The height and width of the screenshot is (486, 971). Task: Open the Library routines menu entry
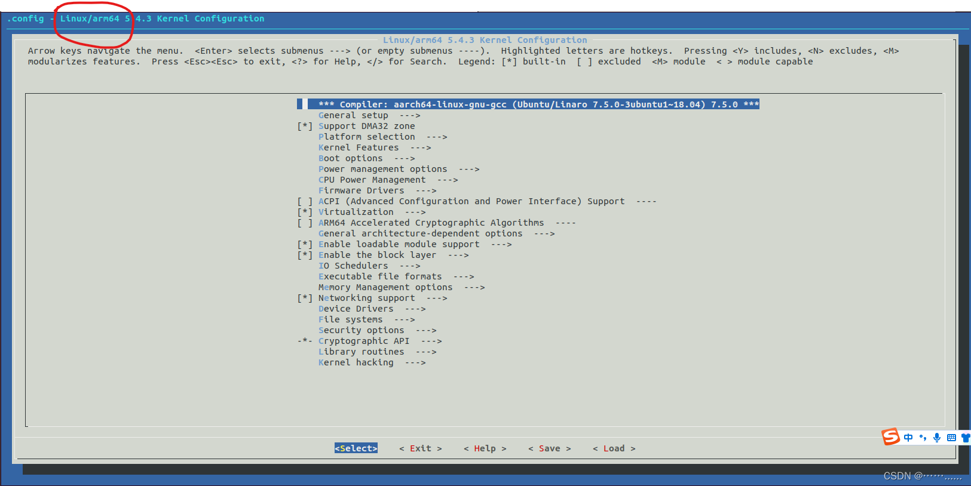377,352
